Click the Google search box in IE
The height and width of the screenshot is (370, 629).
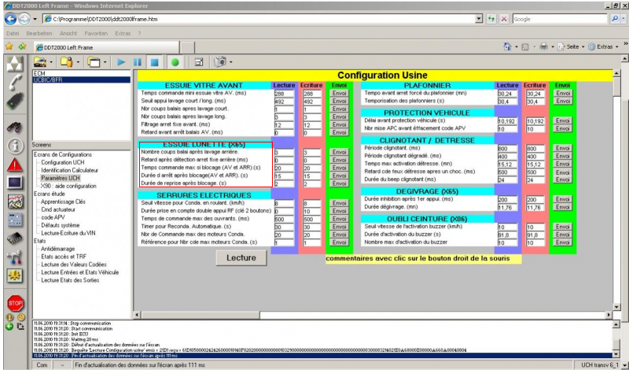pyautogui.click(x=560, y=19)
